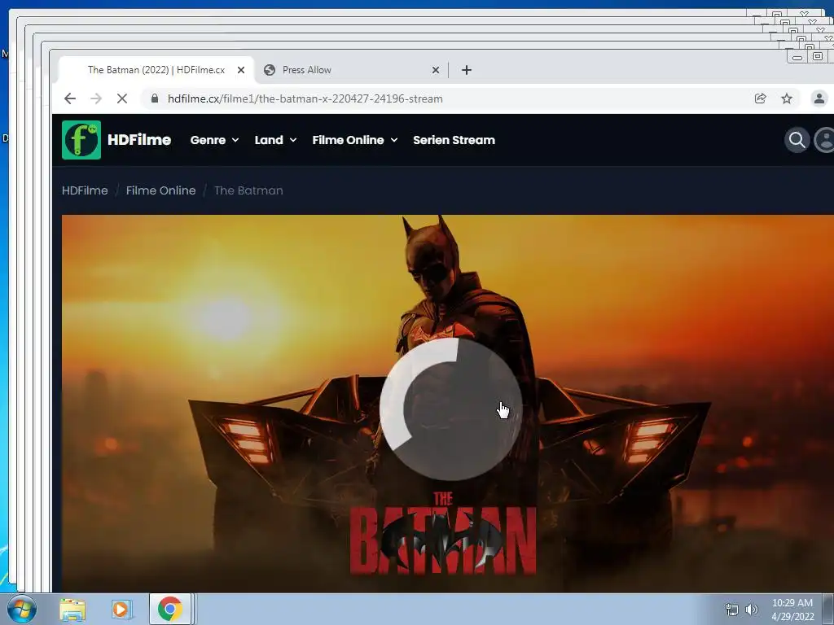Click the taskbar clock showing 10:29 AM
This screenshot has height=625, width=834.
[x=792, y=609]
